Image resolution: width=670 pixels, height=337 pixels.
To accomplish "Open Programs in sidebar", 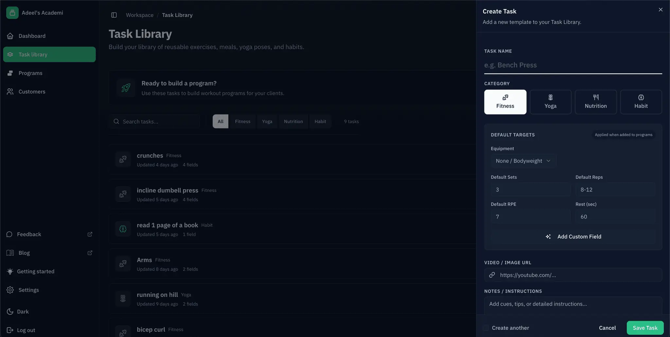I will (x=49, y=73).
